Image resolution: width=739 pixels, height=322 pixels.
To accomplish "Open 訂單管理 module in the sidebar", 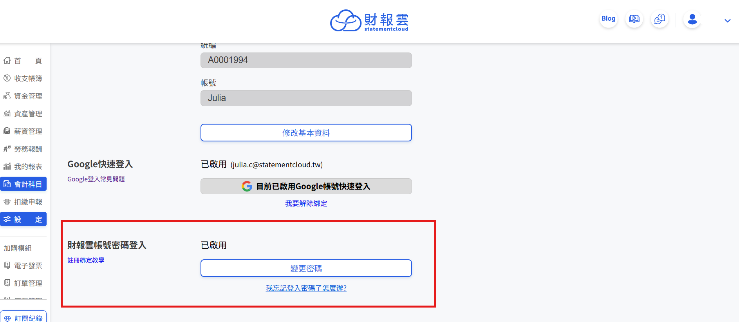I will tap(23, 283).
